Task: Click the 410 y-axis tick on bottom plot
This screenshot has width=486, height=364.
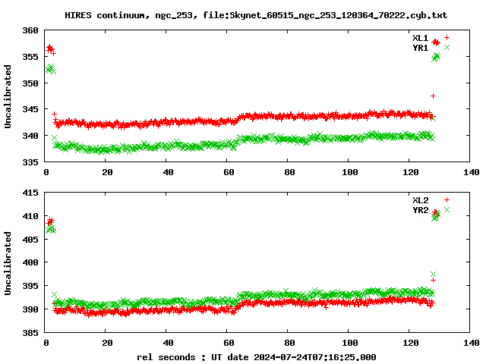Action: pyautogui.click(x=30, y=216)
